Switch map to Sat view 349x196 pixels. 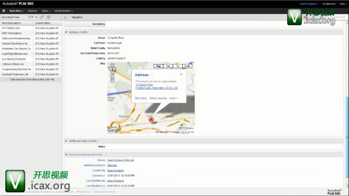coord(168,66)
